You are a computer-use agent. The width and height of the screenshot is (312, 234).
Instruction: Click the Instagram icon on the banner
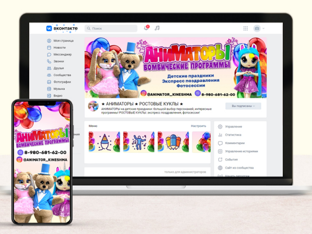click(143, 93)
